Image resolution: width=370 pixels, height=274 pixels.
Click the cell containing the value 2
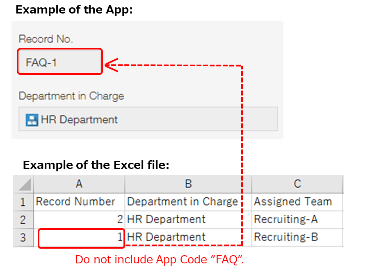point(79,219)
